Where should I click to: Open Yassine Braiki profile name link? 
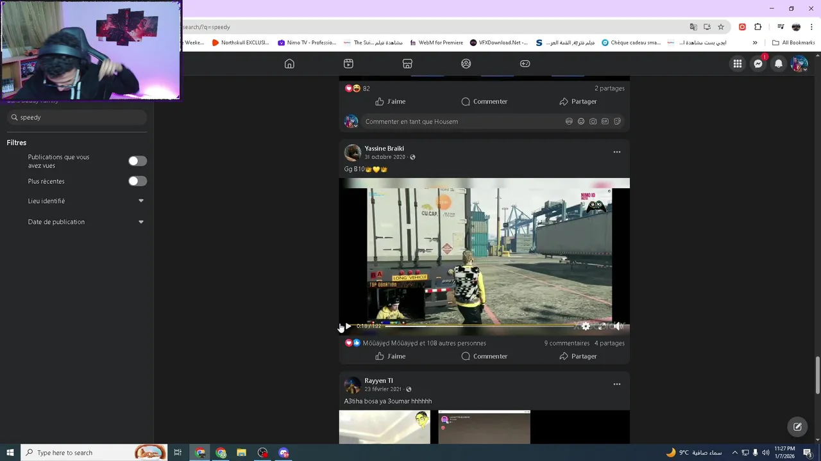384,149
